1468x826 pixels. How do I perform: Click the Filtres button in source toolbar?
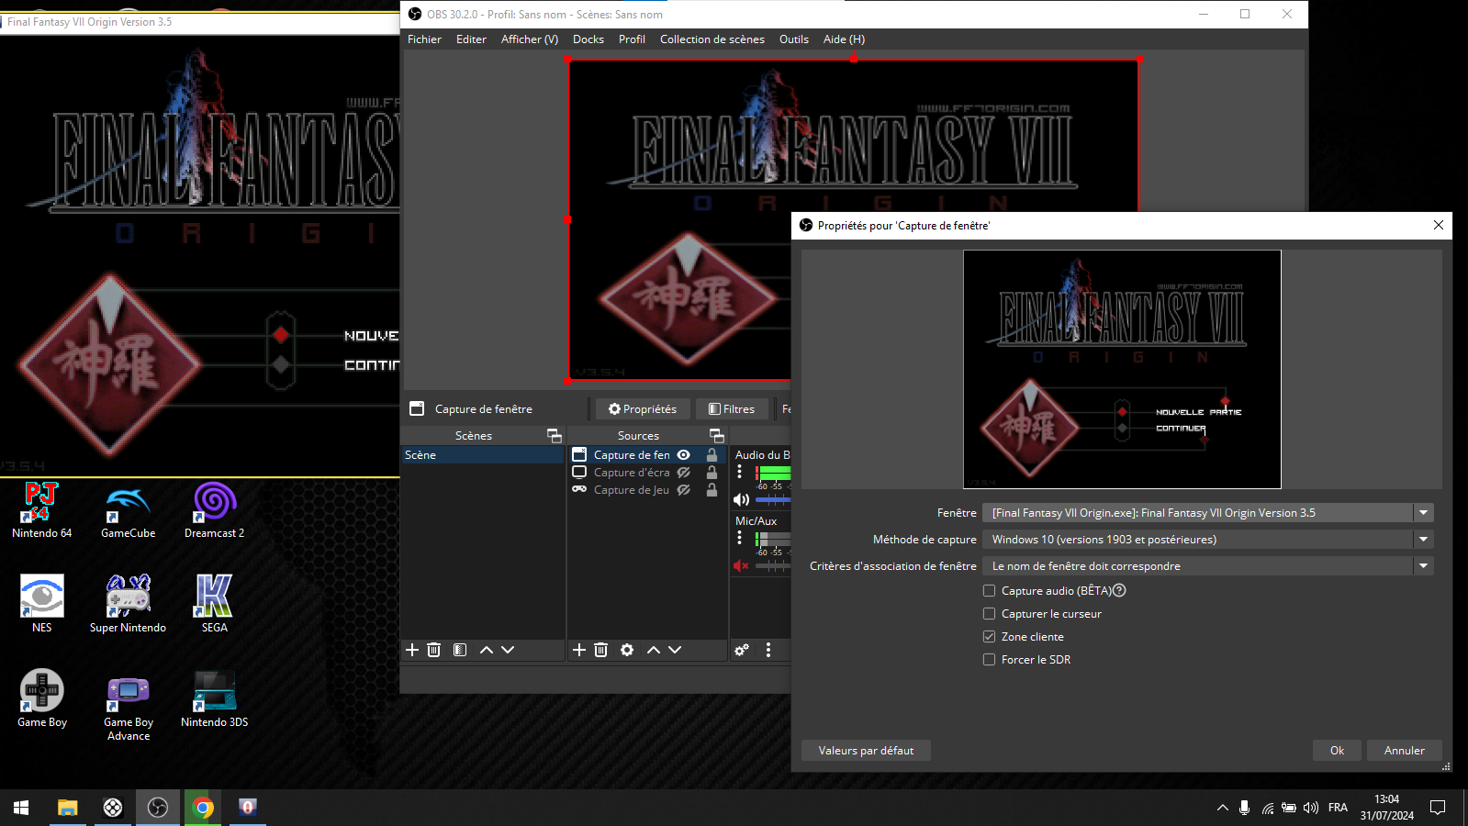tap(732, 408)
